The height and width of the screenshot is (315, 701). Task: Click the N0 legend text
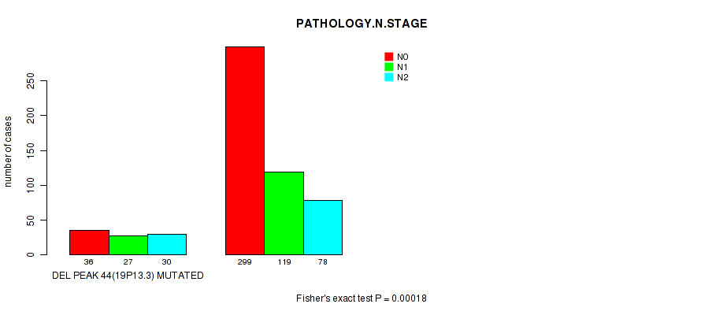(402, 57)
